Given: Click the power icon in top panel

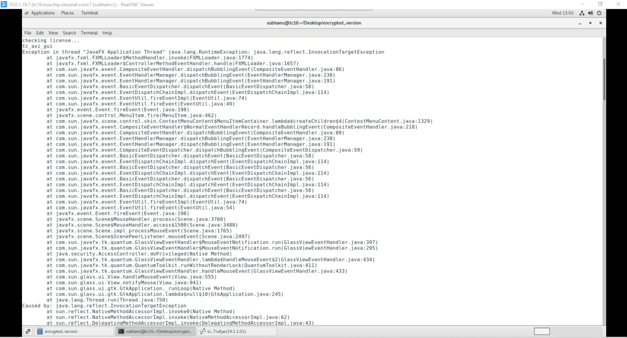Looking at the screenshot, I should tap(599, 13).
